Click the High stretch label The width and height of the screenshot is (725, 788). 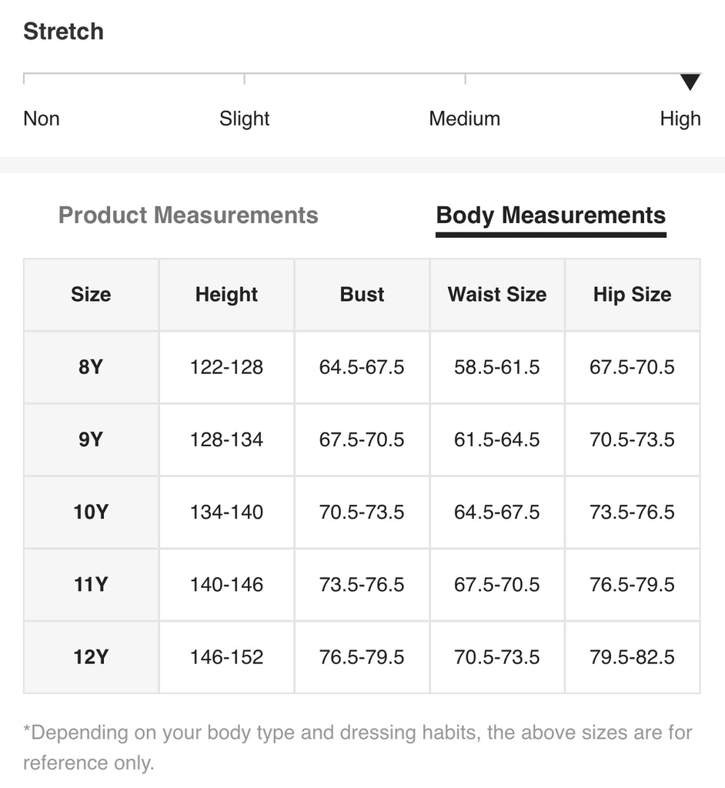coord(680,119)
